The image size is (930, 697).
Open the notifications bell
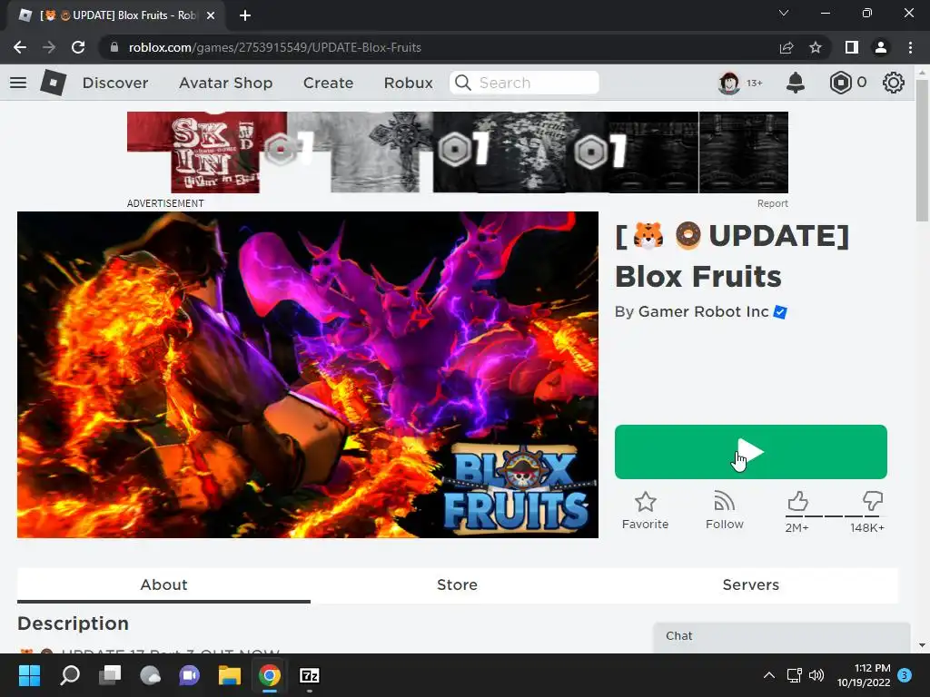795,83
